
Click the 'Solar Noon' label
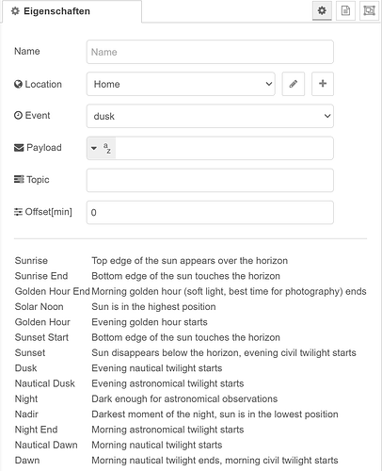40,307
